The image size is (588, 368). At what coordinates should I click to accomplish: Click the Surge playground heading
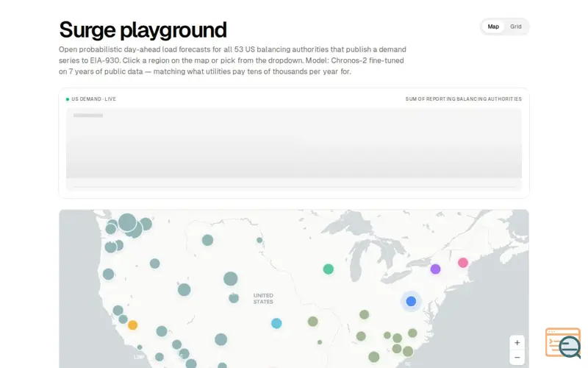tap(143, 29)
